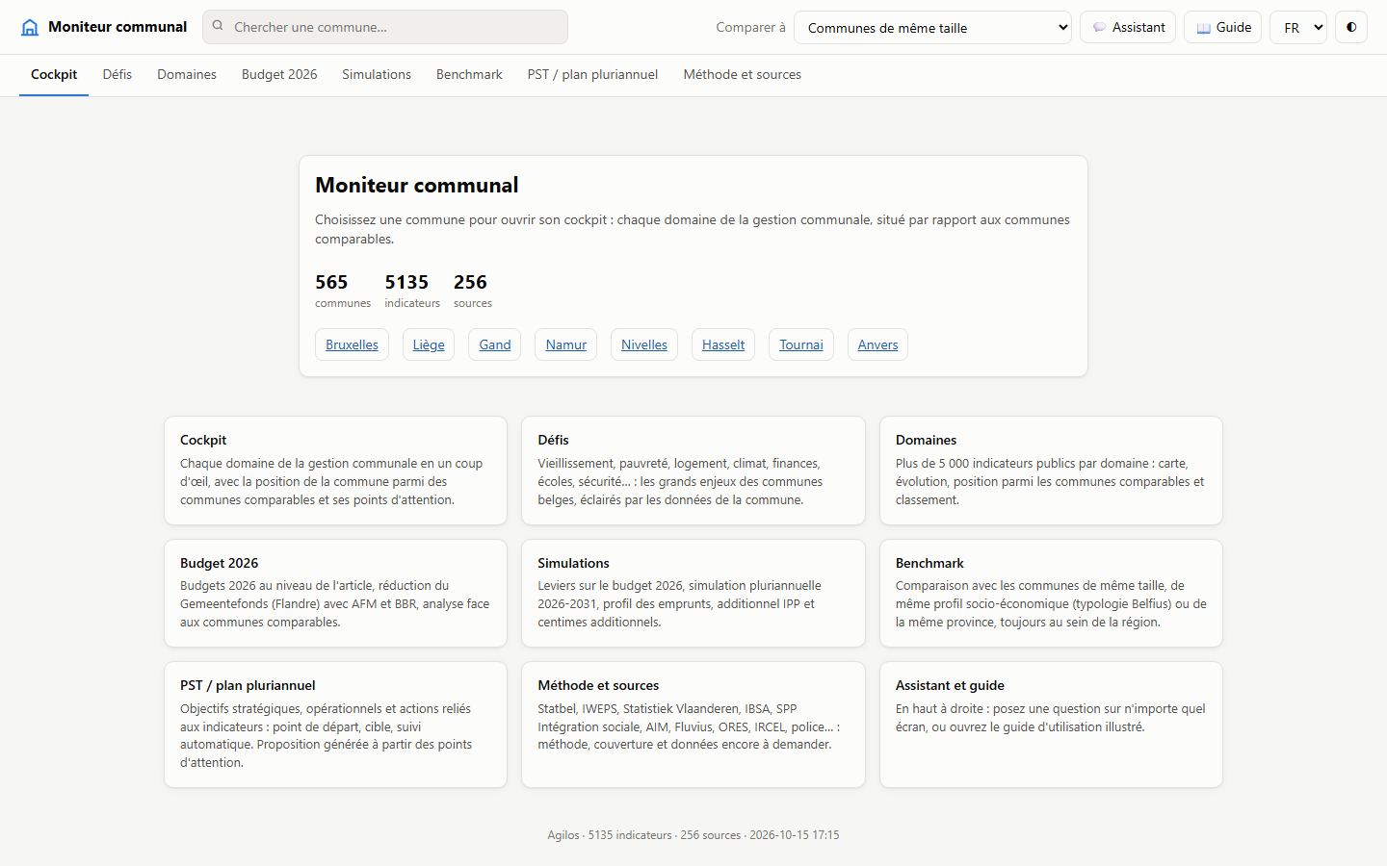
Task: Open the Benchmark description card
Action: [x=1051, y=593]
